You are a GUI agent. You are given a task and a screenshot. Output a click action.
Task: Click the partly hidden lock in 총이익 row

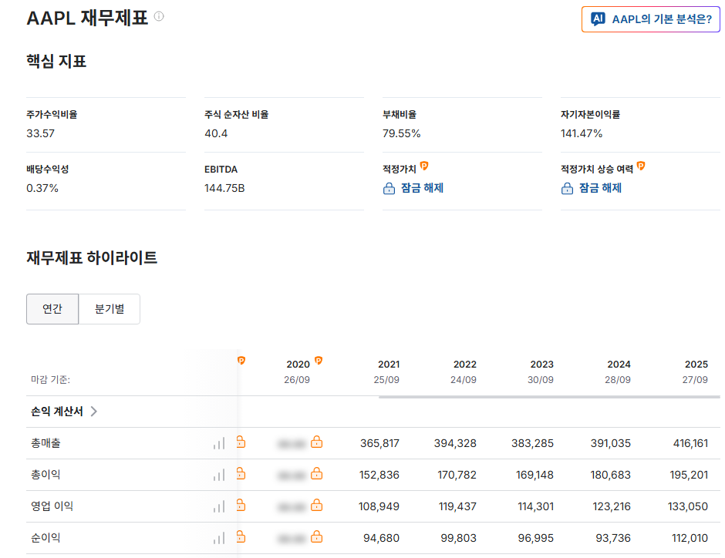point(241,473)
